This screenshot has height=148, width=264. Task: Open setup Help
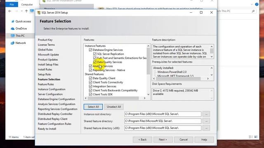pyautogui.click(x=204, y=140)
